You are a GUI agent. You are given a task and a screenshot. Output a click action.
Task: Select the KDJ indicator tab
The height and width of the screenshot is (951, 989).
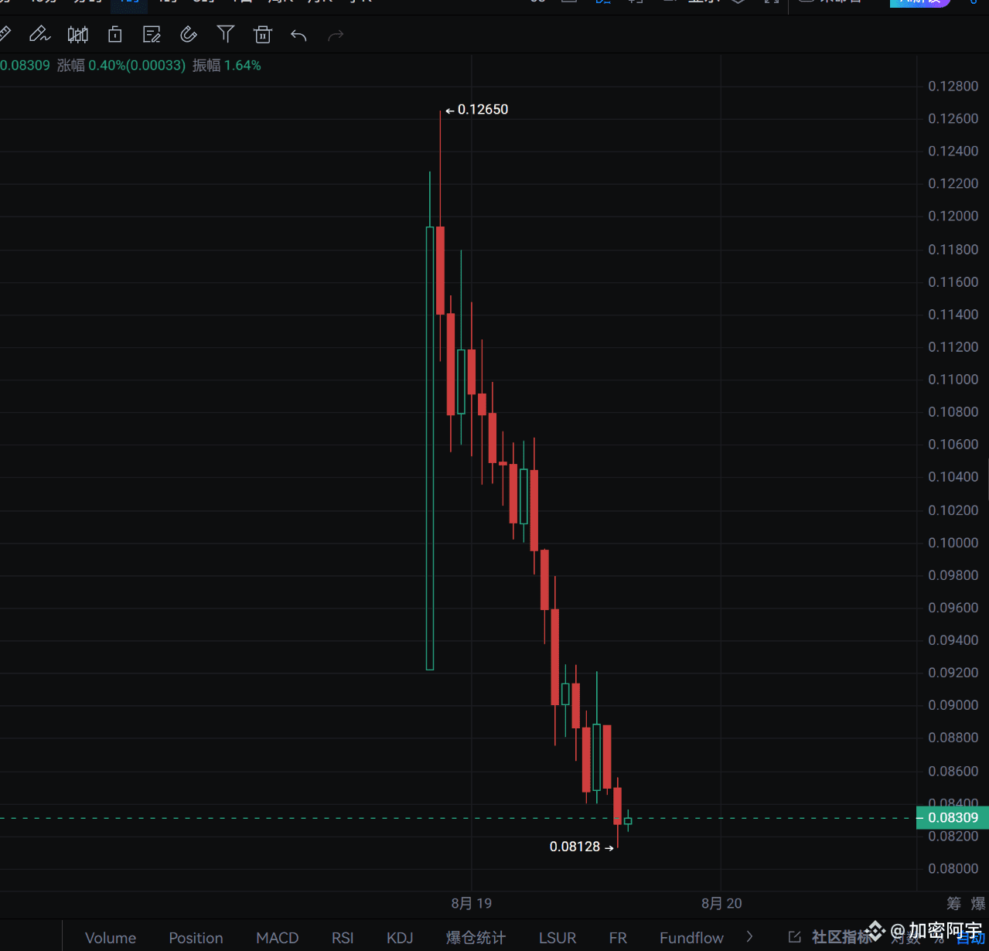(400, 938)
